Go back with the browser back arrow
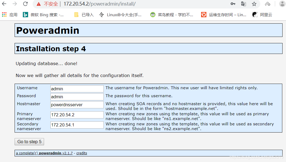The width and height of the screenshot is (286, 162). (x=4, y=4)
